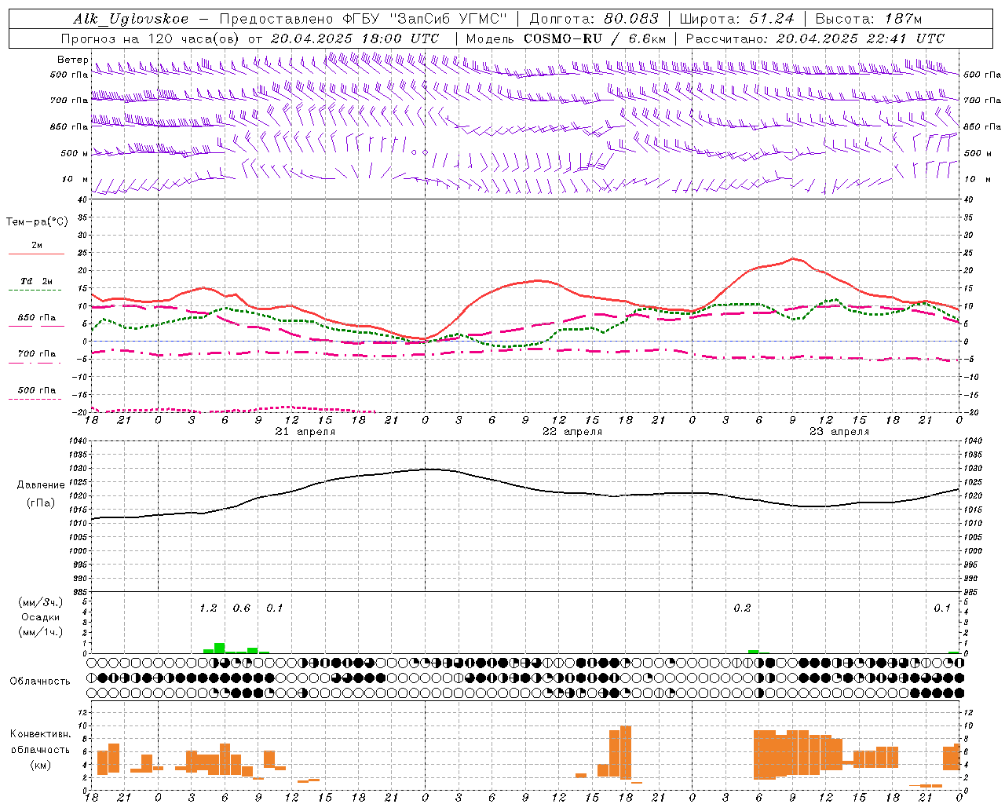Click the '1.2' precipitation amount value
The image size is (1005, 804).
(208, 608)
